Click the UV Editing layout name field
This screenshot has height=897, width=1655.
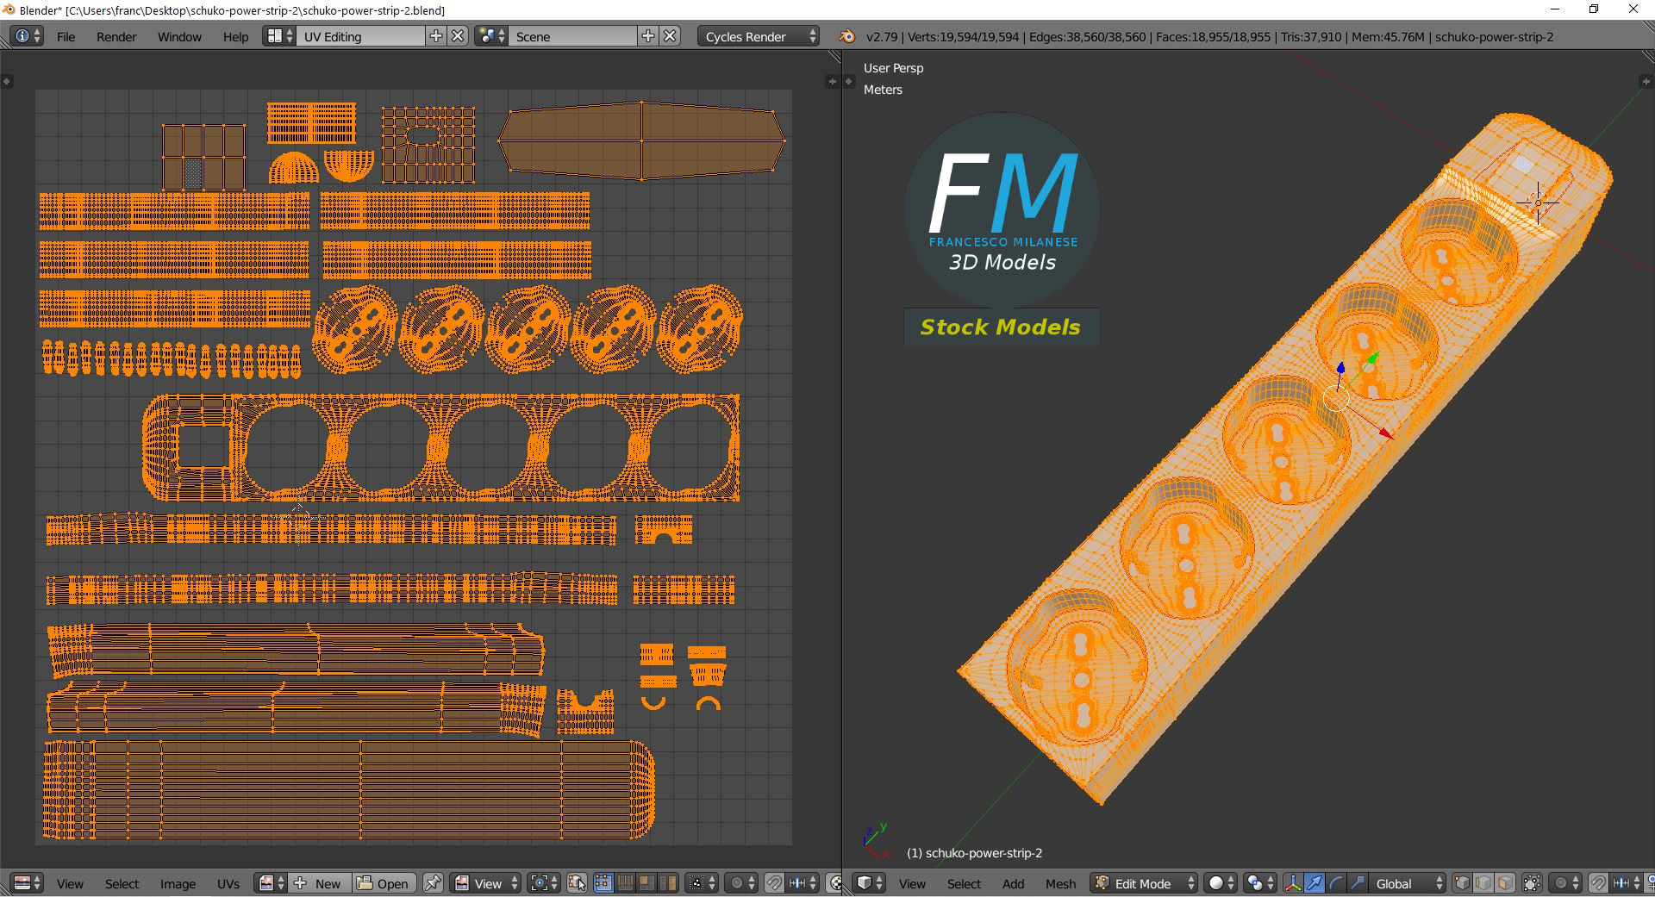pyautogui.click(x=361, y=36)
